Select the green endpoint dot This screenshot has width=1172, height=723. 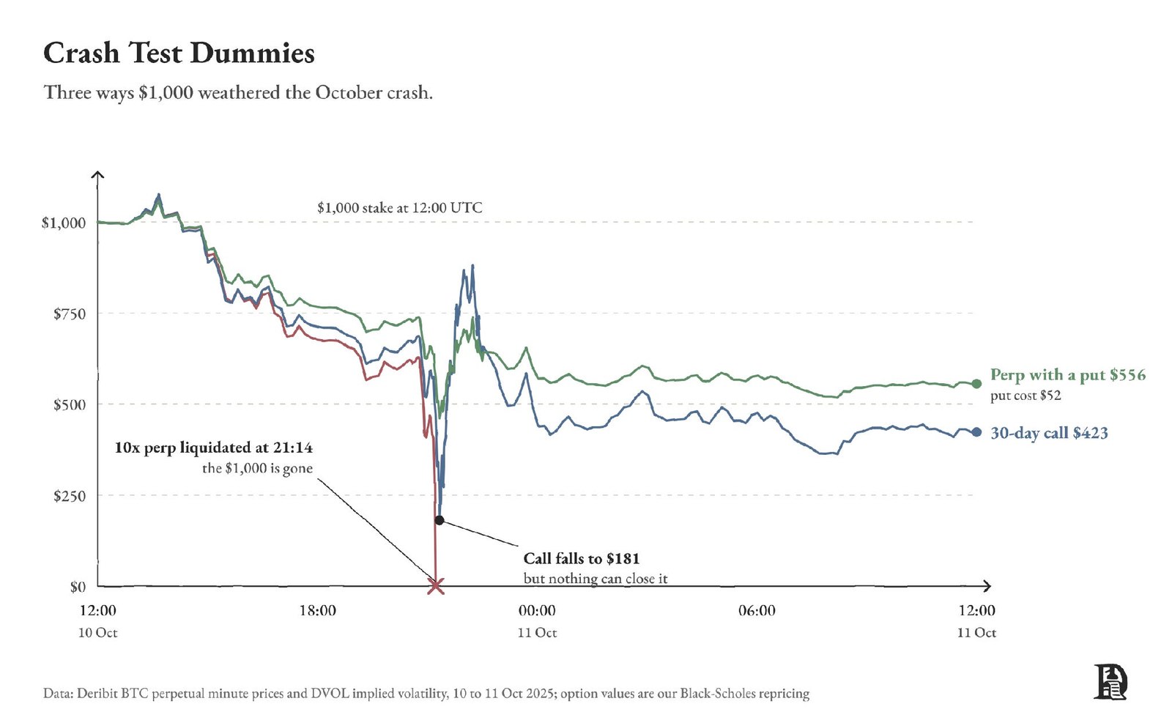tap(976, 384)
